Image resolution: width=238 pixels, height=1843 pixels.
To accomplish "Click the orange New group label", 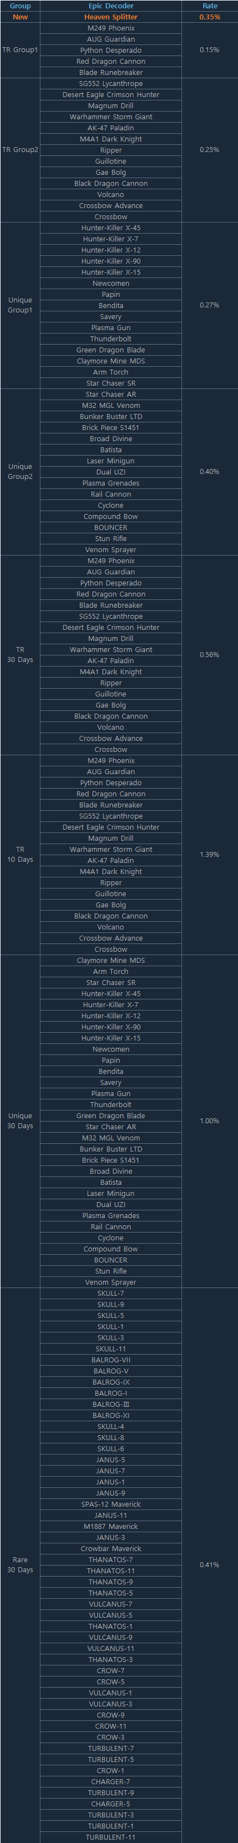I will point(20,17).
